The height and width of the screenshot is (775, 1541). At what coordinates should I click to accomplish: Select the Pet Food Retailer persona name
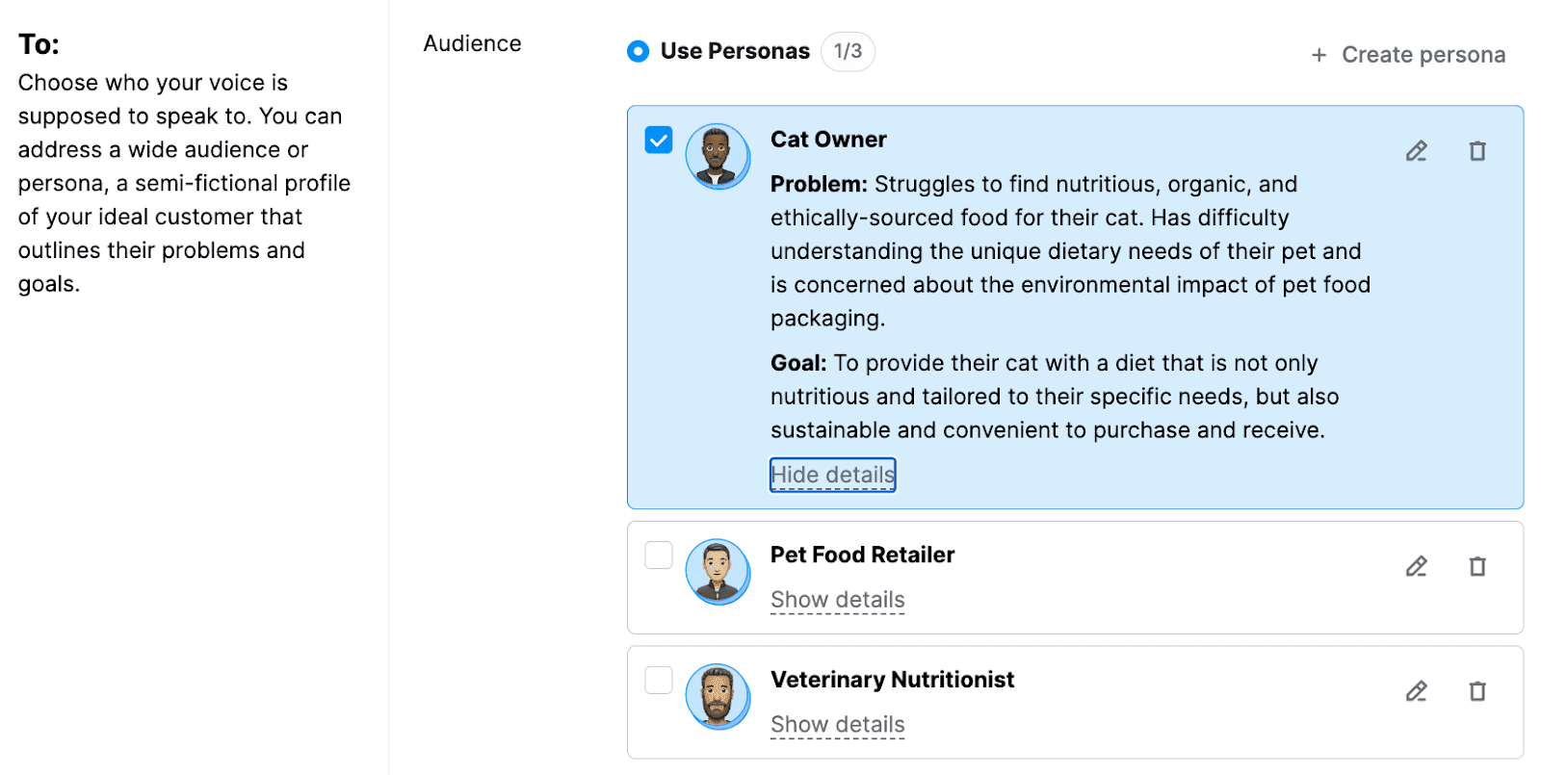(862, 555)
